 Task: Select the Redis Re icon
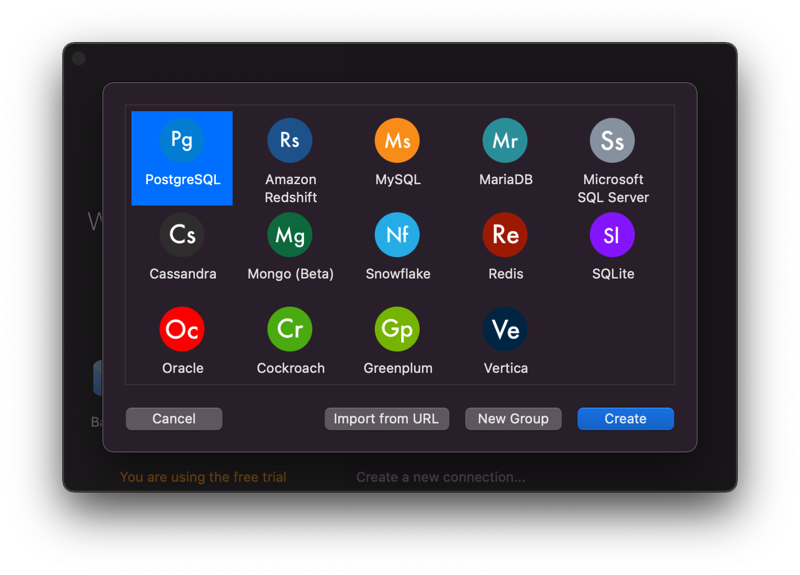pos(505,235)
